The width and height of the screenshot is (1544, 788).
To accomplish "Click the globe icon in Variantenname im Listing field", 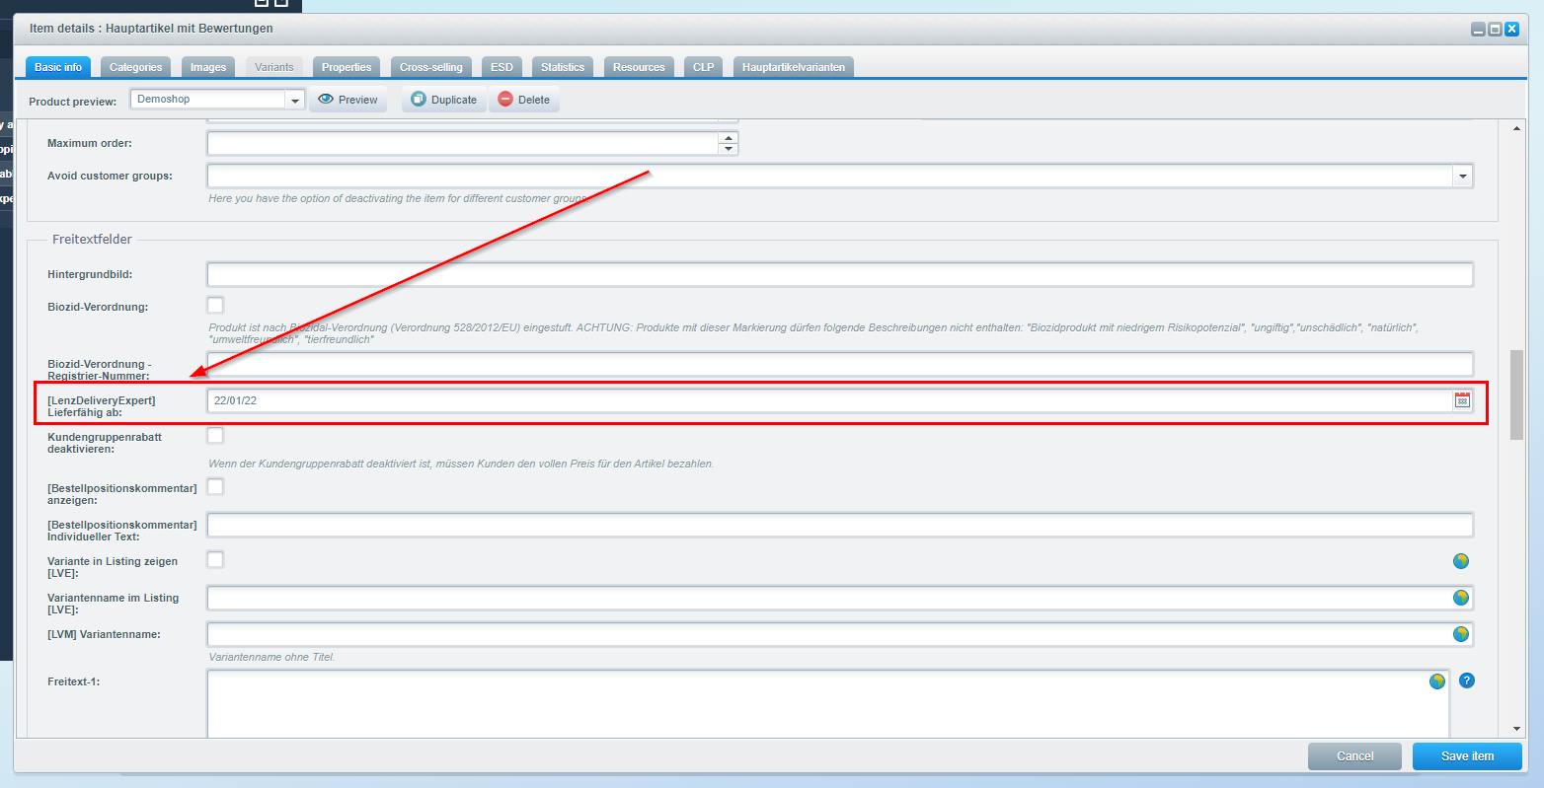I will click(x=1461, y=598).
